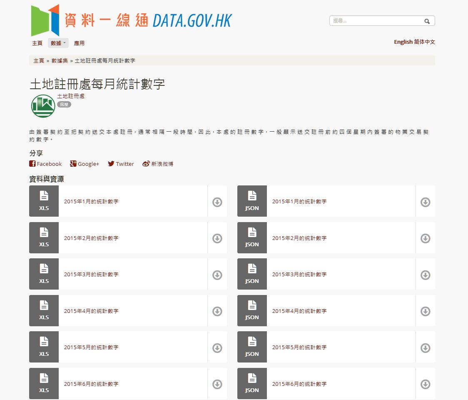Click the JSON file icon for 2015年5月
468x400 pixels.
pos(252,347)
